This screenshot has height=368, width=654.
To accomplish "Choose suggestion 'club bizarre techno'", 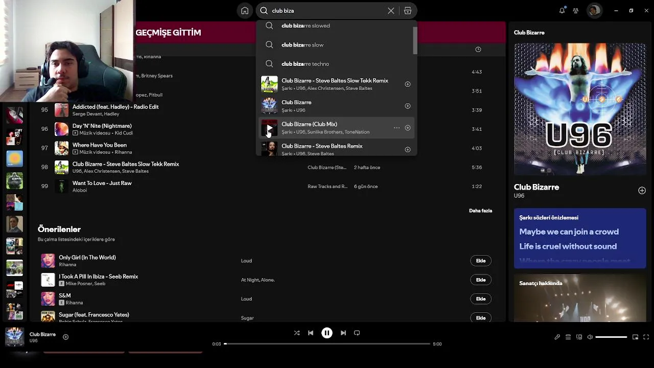I will pos(305,64).
